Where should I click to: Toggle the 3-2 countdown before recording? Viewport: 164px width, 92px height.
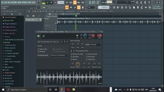pos(75,3)
